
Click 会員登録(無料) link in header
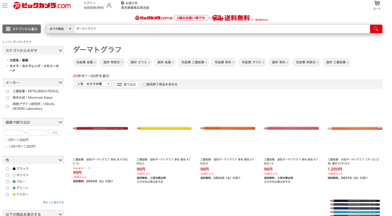[94, 8]
